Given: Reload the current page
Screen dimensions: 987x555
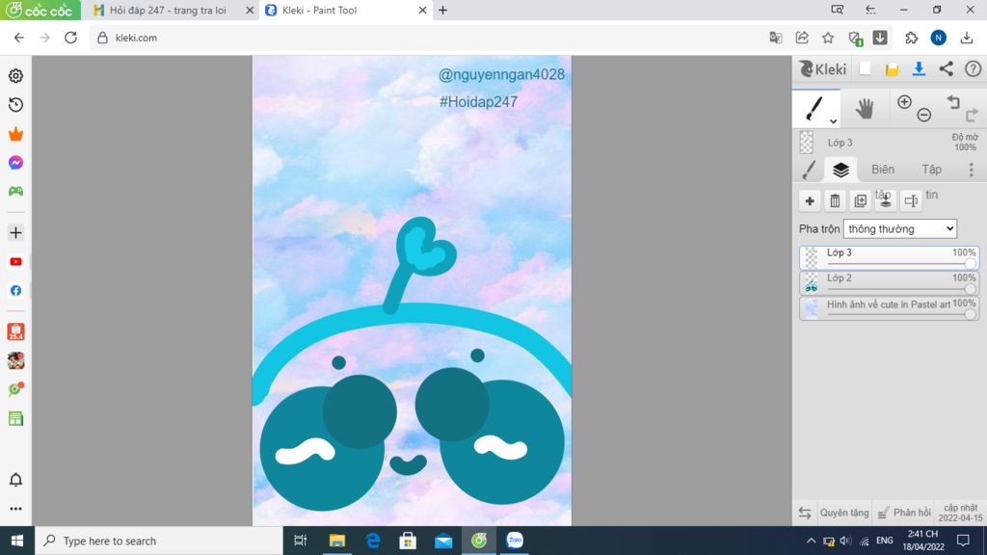Looking at the screenshot, I should 70,38.
